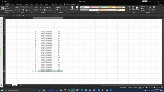Click the zoom slider handle
The width and height of the screenshot is (164, 92).
point(155,88)
